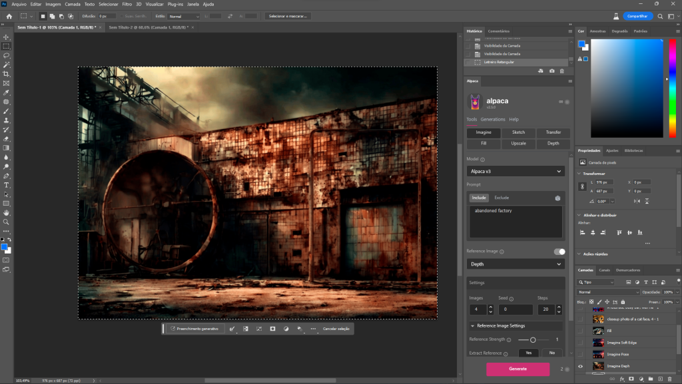The image size is (682, 384).
Task: Open the Depth reference type dropdown
Action: point(515,264)
